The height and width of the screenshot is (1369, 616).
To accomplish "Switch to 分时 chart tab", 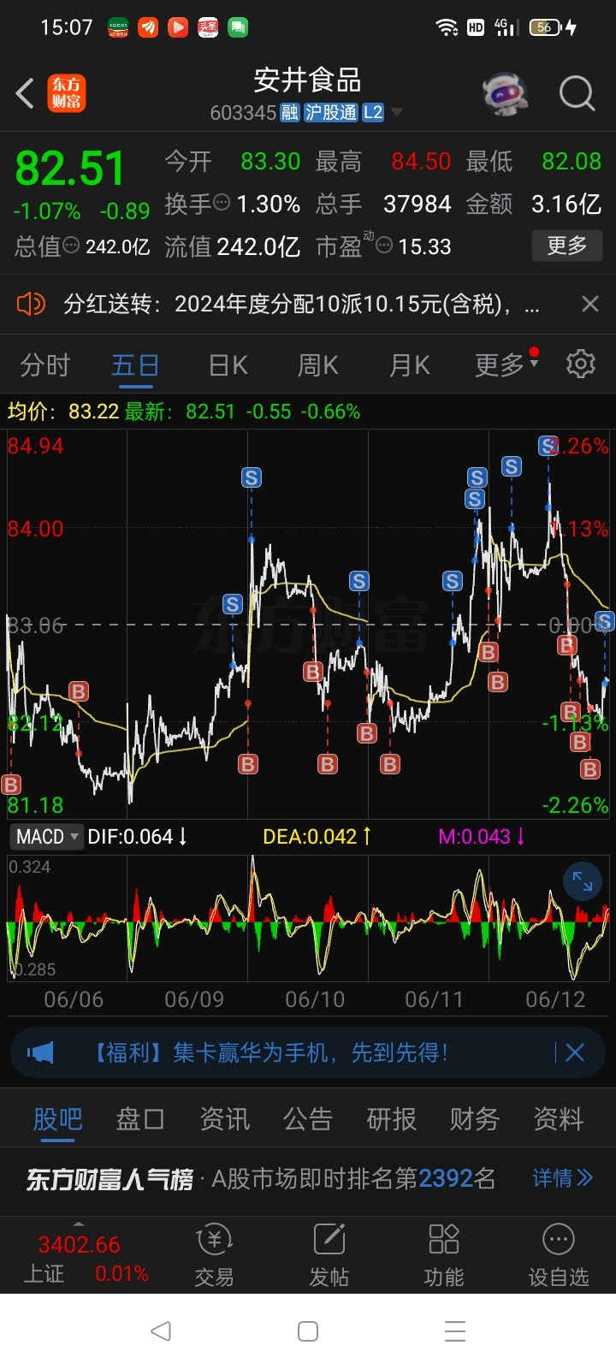I will (x=44, y=365).
